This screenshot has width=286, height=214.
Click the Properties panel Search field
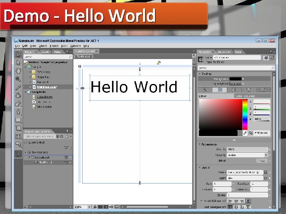pos(236,68)
